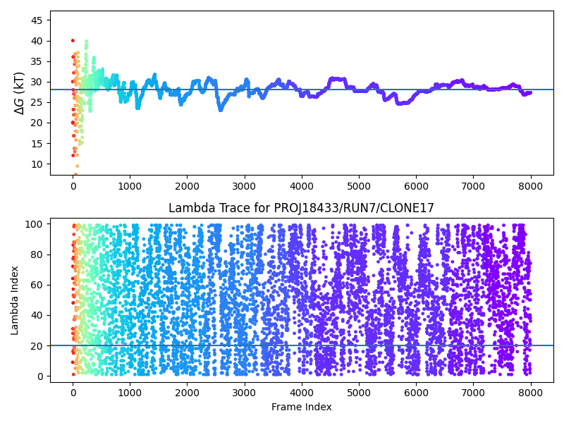Click the 4000 tick label under ΔG plot
The width and height of the screenshot is (564, 423).
[301, 186]
